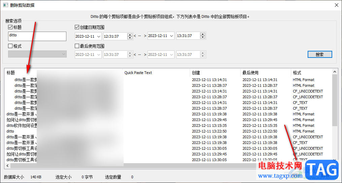This screenshot has width=342, height=183.
Task: Click the 数据库大小 label
Action: click(x=14, y=177)
